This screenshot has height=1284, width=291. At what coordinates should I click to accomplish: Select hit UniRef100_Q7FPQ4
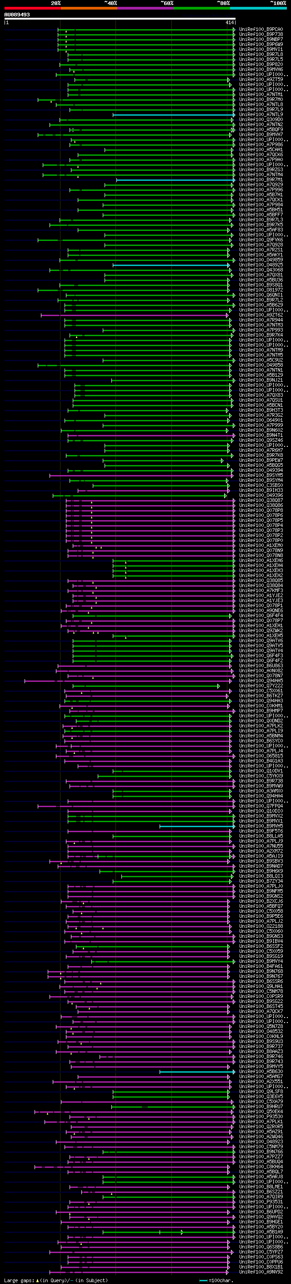coord(261,806)
